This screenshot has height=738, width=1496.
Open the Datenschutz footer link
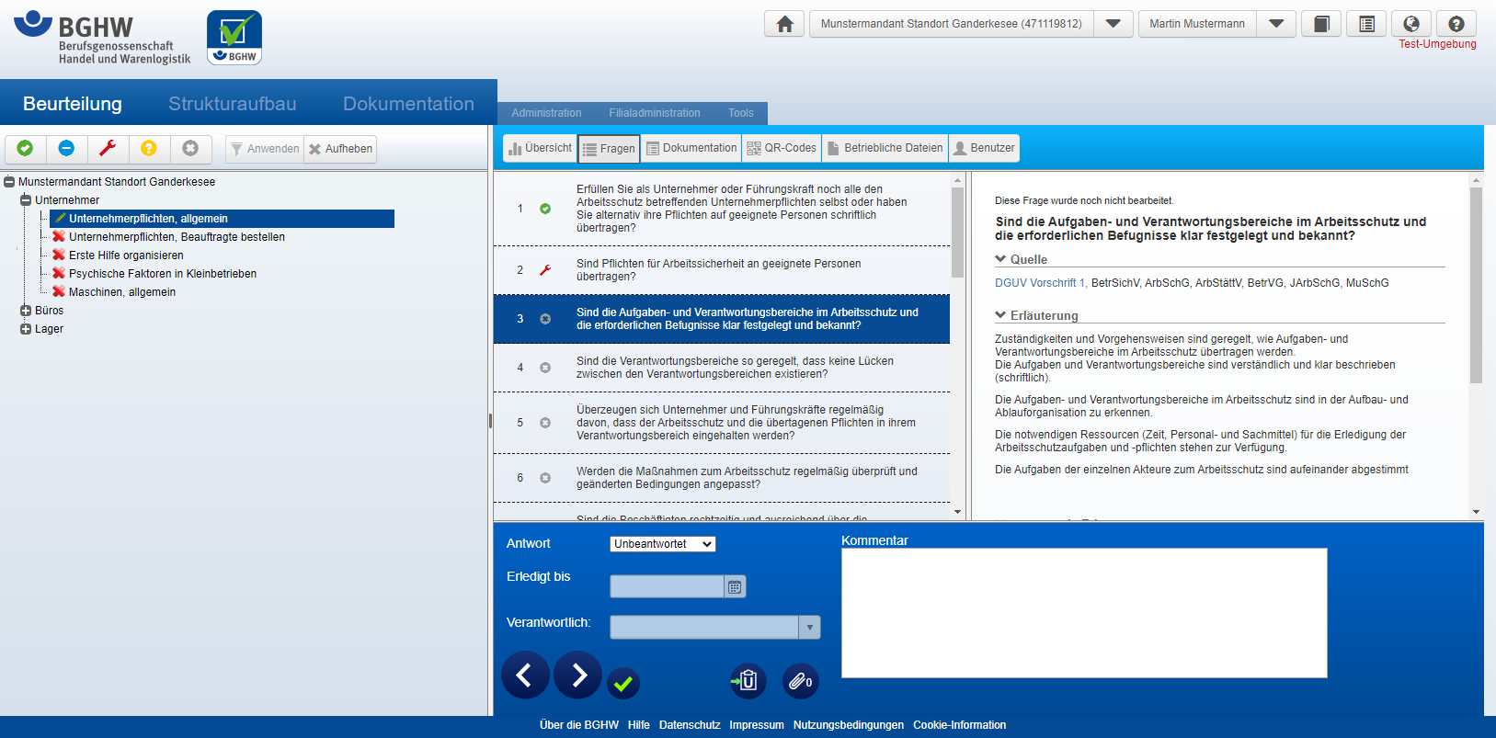(690, 725)
